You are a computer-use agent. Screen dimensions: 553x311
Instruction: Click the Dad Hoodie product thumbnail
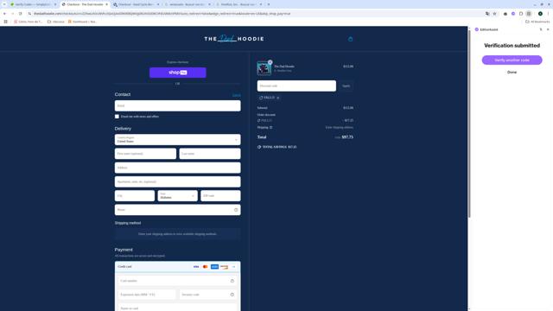pos(264,68)
